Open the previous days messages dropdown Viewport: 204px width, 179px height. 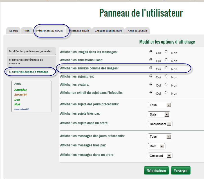pyautogui.click(x=160, y=137)
